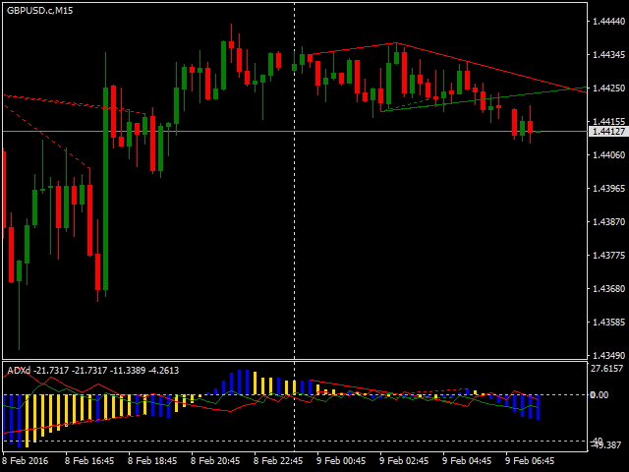Click the 8 Feb 18:45 time label

152,461
